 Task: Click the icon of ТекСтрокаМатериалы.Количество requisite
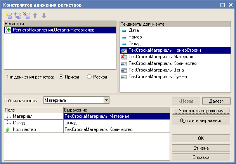(124, 64)
